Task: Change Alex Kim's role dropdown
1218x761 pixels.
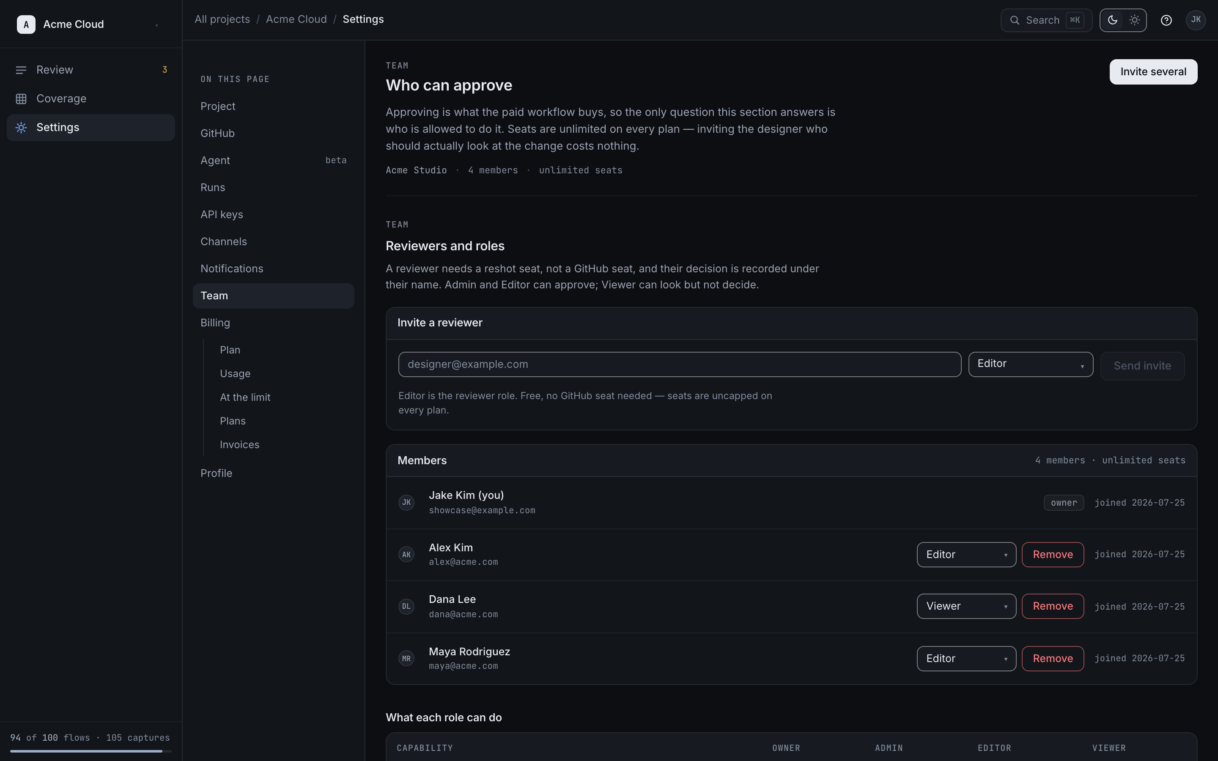Action: [966, 555]
